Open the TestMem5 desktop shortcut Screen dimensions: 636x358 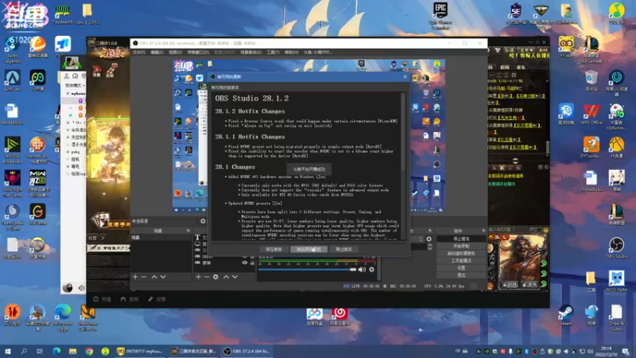tap(63, 14)
